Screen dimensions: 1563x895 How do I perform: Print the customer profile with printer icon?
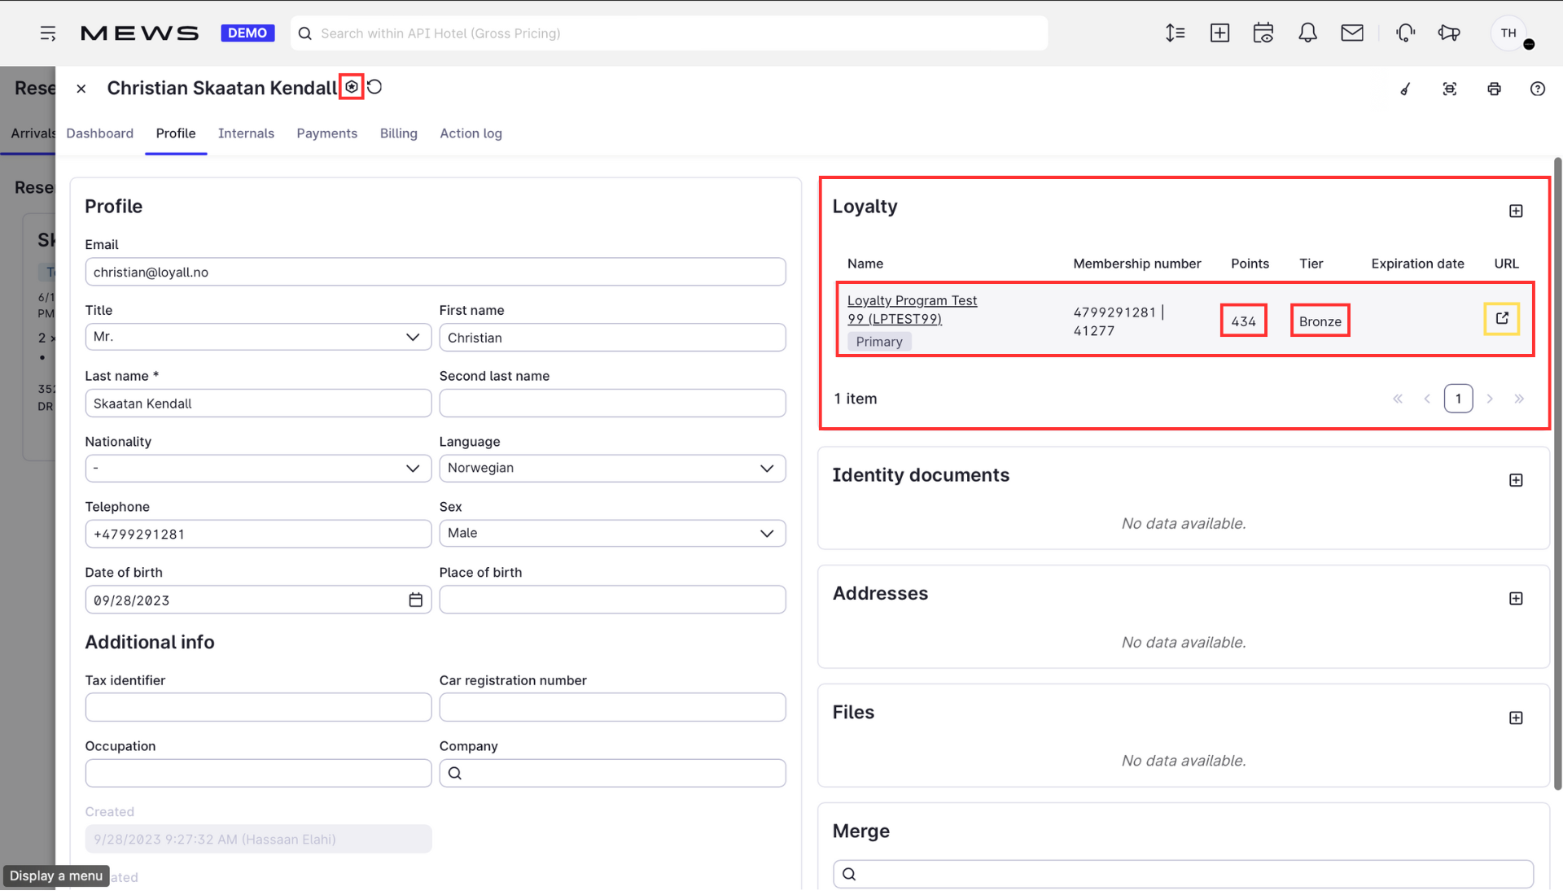pos(1494,89)
